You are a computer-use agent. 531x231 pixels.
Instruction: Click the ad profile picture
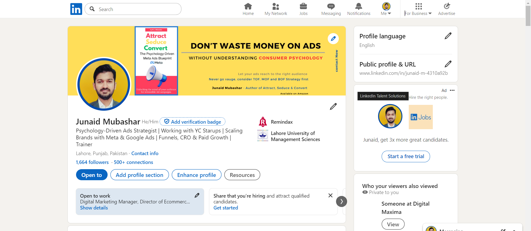coord(390,116)
